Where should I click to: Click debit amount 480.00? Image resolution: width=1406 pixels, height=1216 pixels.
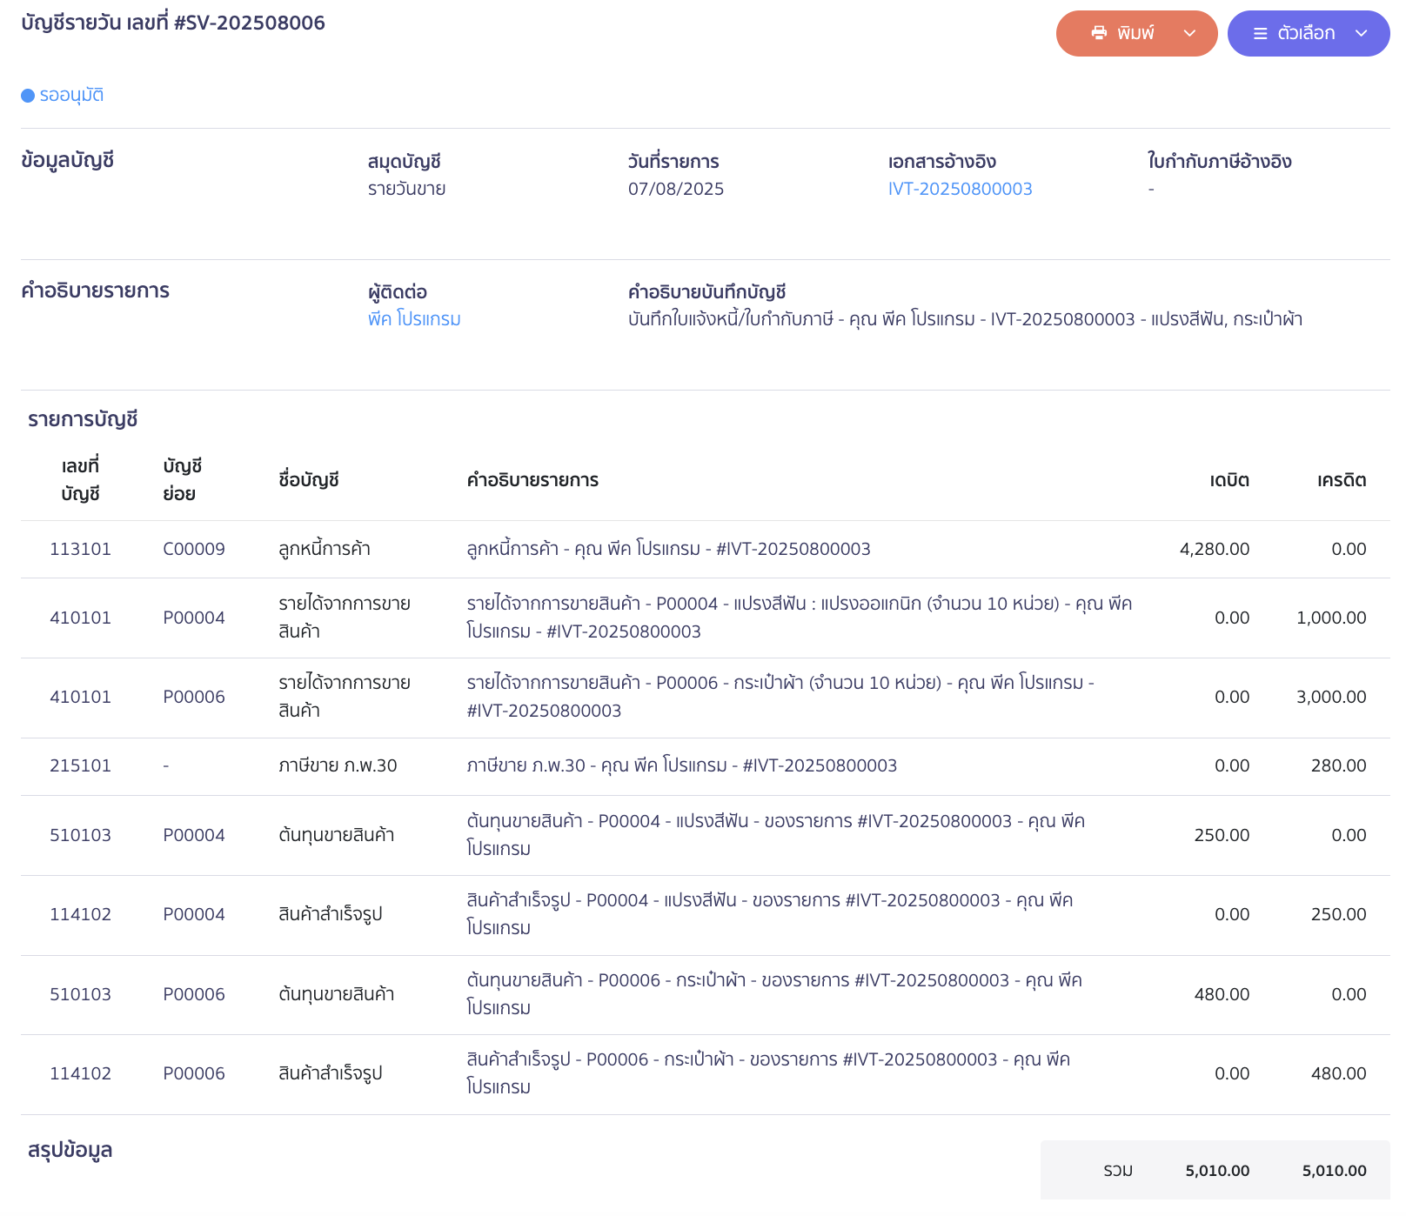point(1222,994)
